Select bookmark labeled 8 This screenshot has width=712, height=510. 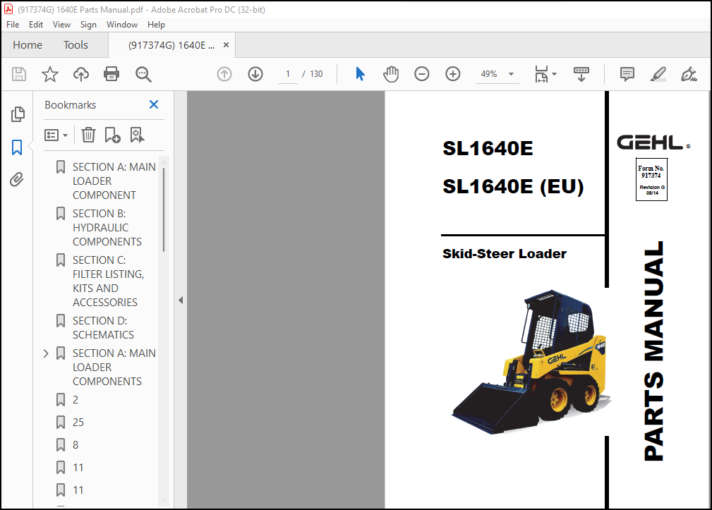tap(76, 445)
